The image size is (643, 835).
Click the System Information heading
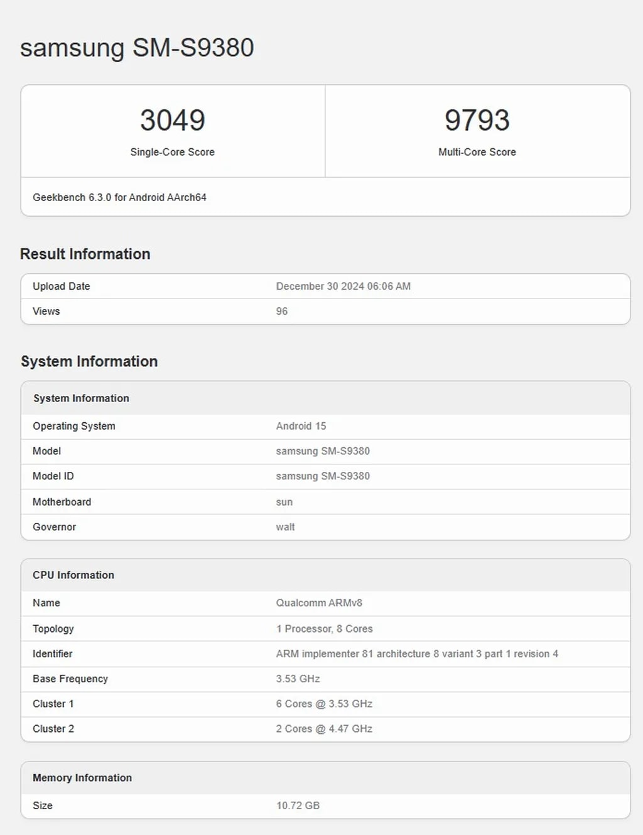coord(89,361)
